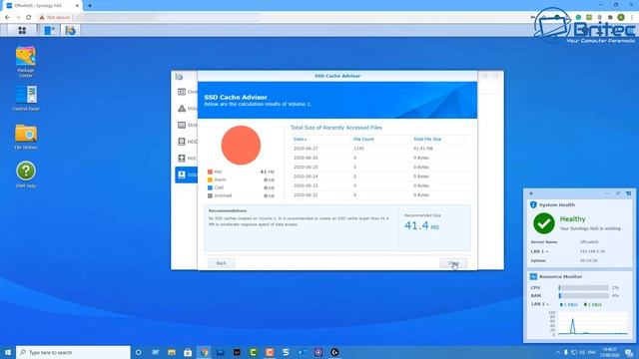
Task: Switch to Control Panel in DSM taskbar
Action: click(x=50, y=30)
